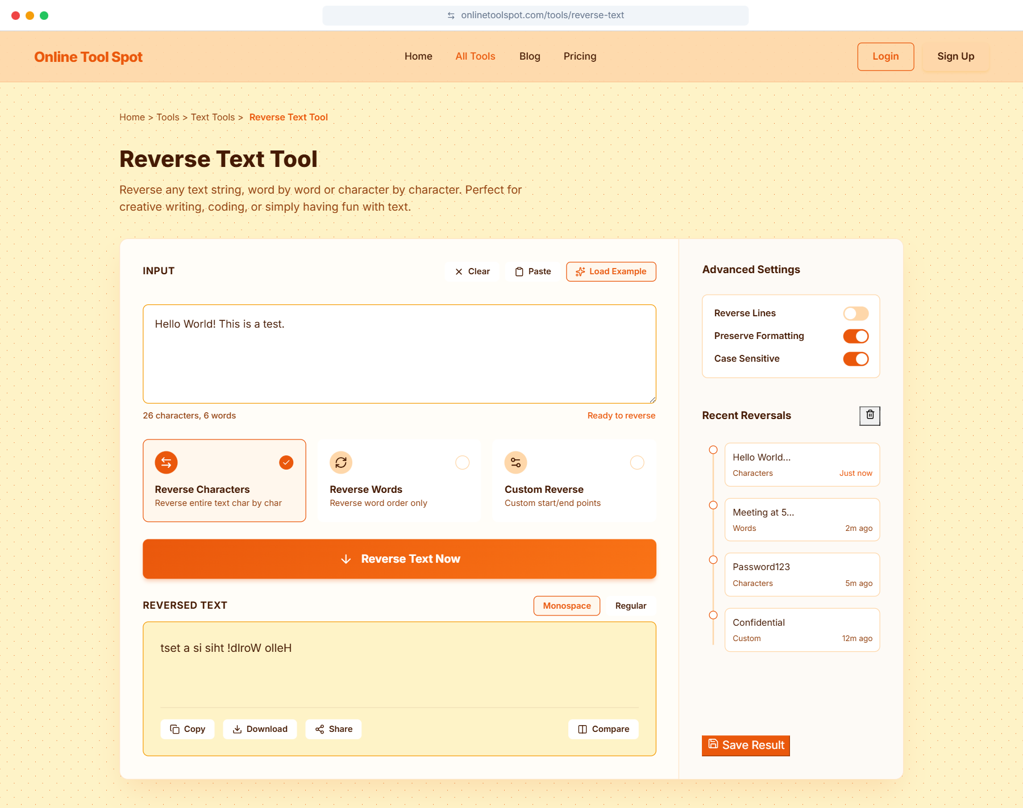
Task: Download the reversed text
Action: click(x=260, y=729)
